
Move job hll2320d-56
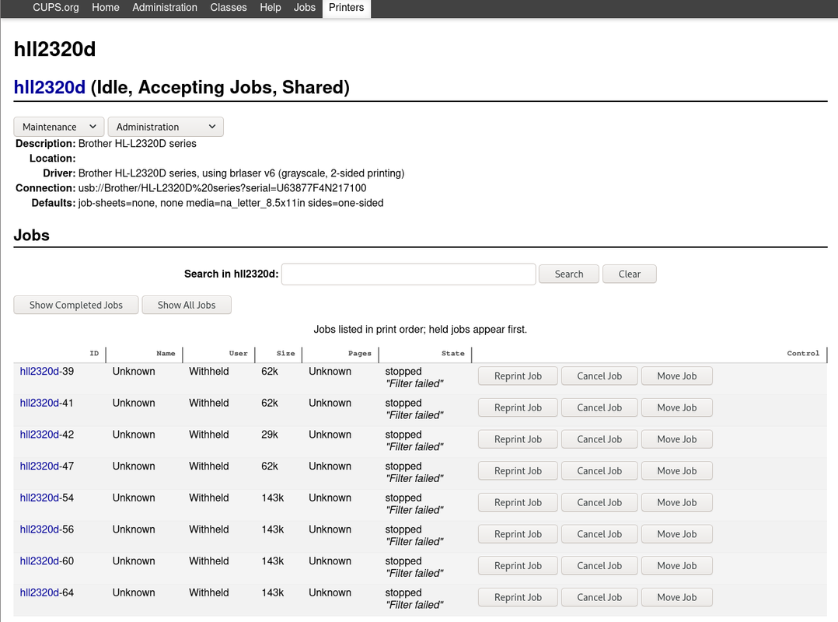click(676, 534)
